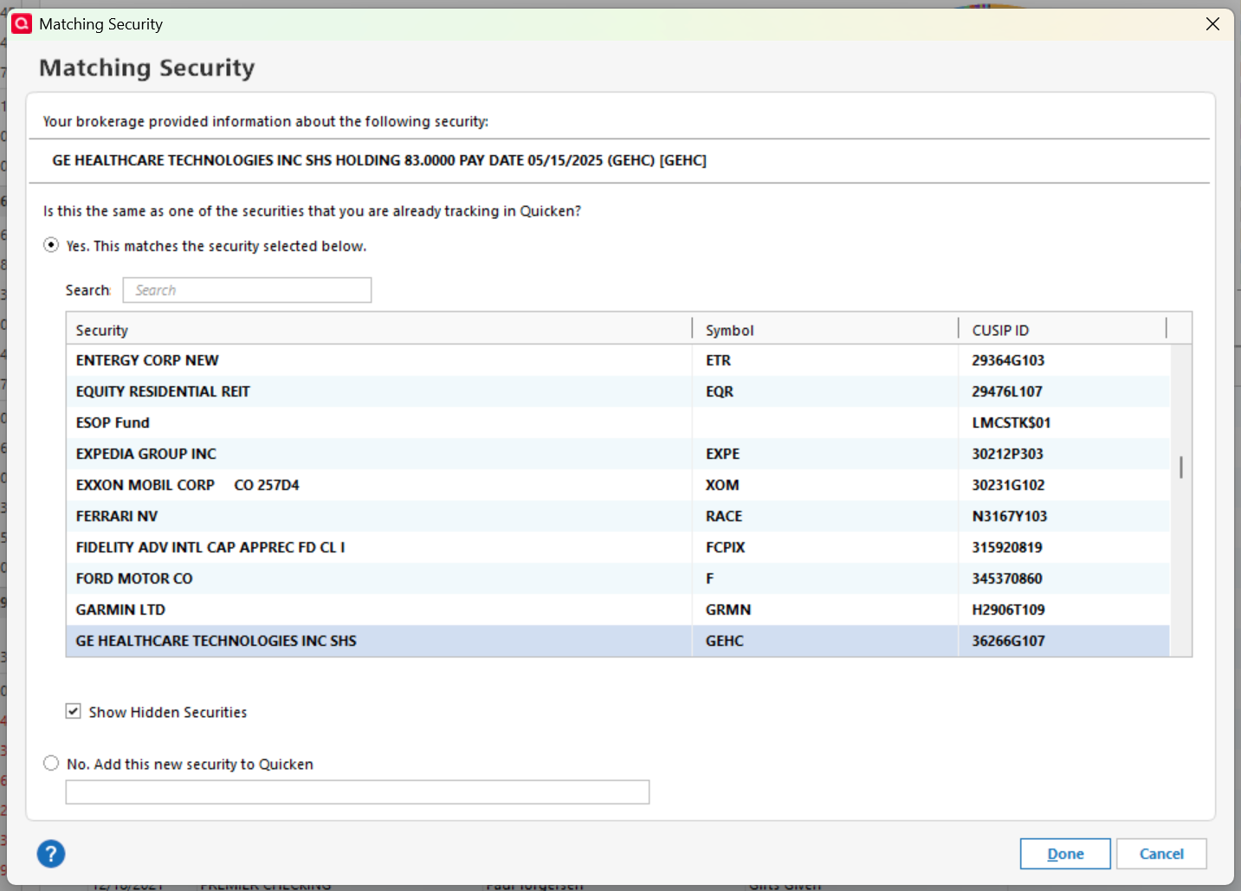The image size is (1241, 891).
Task: Click CUSIP ID 30231G102
Action: (x=1008, y=485)
